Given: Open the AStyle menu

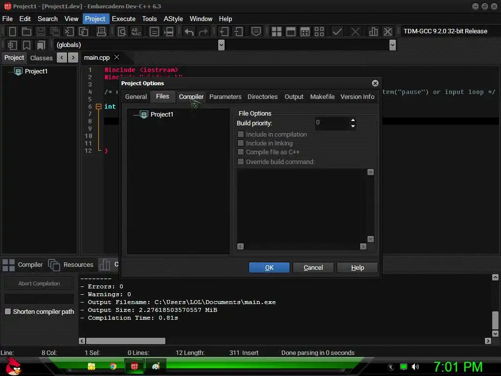Looking at the screenshot, I should [173, 19].
